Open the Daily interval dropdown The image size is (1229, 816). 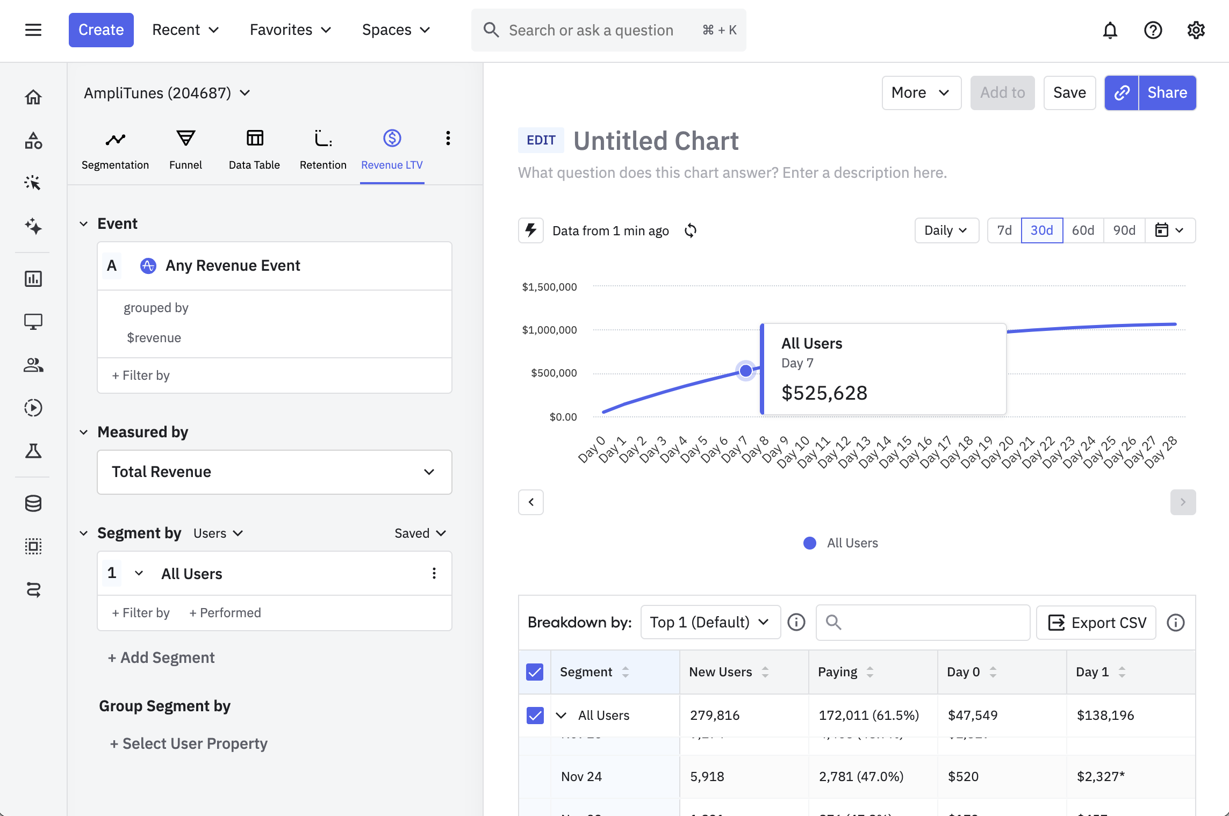pyautogui.click(x=946, y=230)
